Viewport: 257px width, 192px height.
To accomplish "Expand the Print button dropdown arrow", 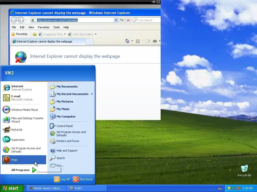I will pyautogui.click(x=159, y=41).
